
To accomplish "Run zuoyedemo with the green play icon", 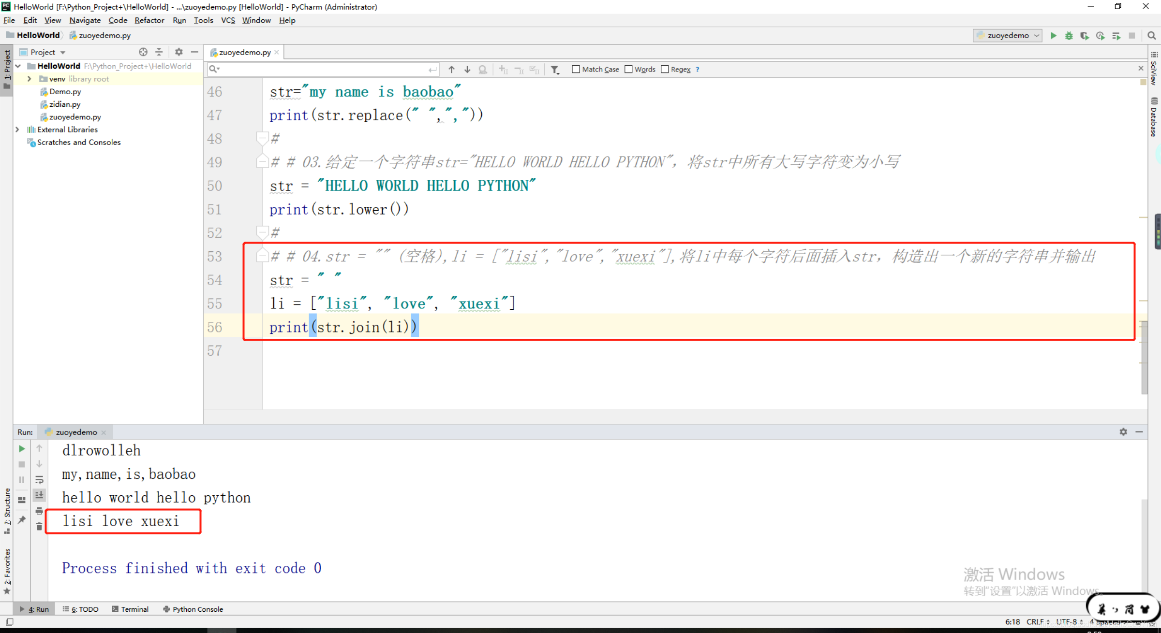I will click(1053, 35).
